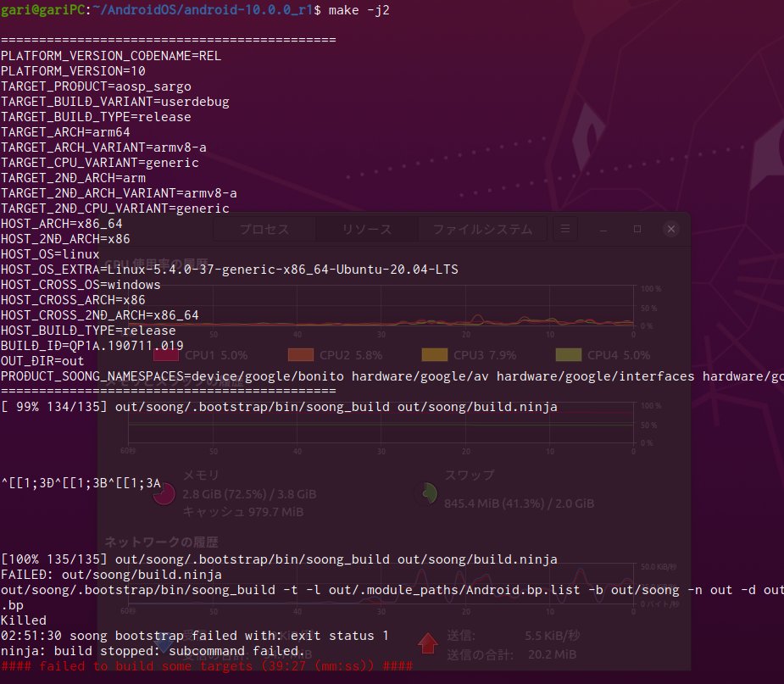784x684 pixels.
Task: Pick the CPU1 graph color swatch
Action: [x=166, y=355]
